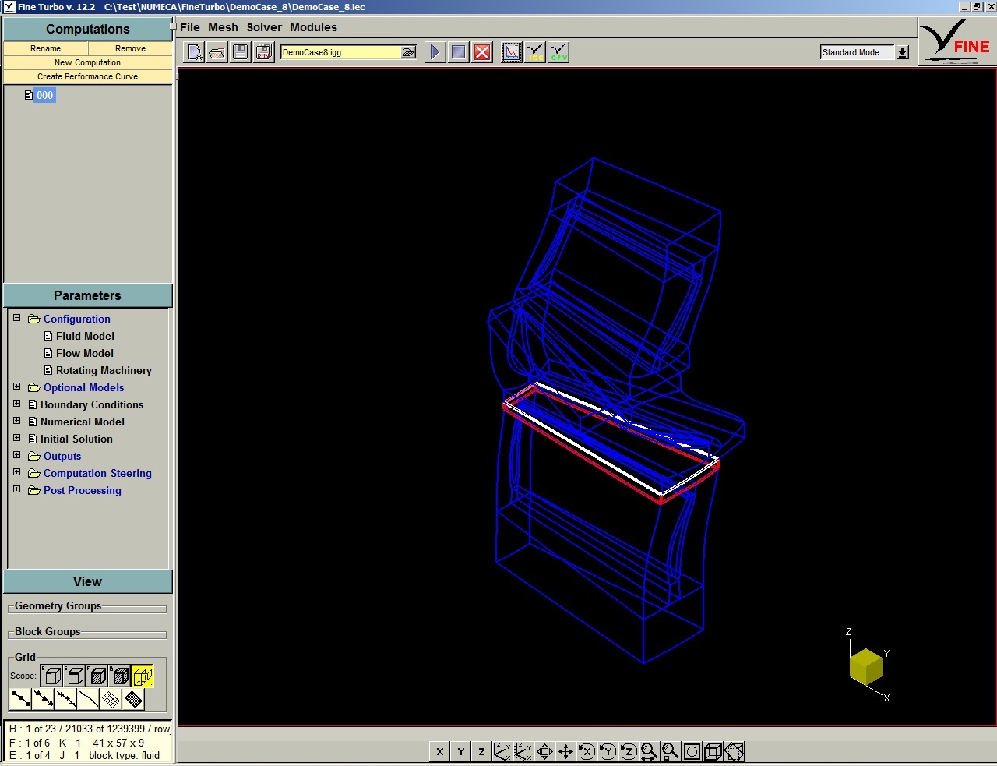The height and width of the screenshot is (766, 997).
Task: Click the original view cube icon
Action: pos(713,751)
